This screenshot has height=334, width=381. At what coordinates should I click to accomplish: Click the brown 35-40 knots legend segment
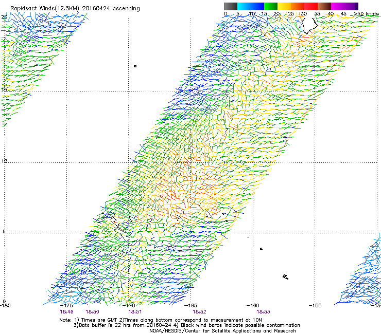[324, 6]
